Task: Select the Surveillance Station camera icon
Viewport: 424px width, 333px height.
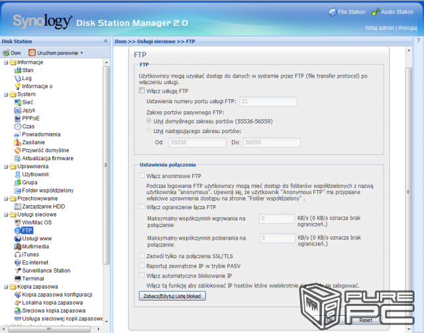Action: [x=18, y=271]
